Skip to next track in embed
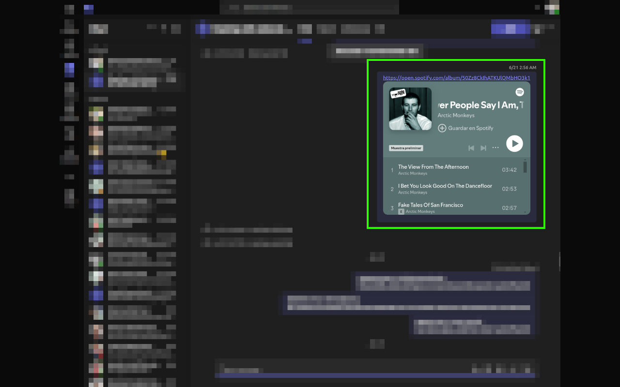 (x=483, y=148)
